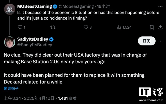Subscribe using the 订阅 button
Viewport: 166px width, 104px height.
(x=147, y=41)
